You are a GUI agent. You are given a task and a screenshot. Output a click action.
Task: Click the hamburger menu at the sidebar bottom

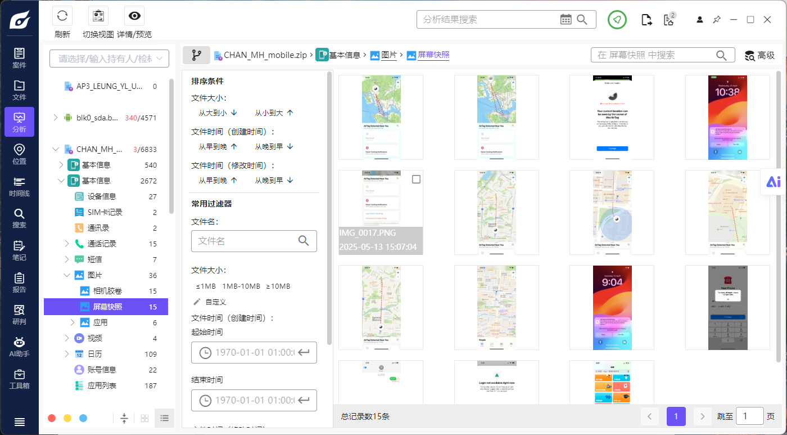19,422
